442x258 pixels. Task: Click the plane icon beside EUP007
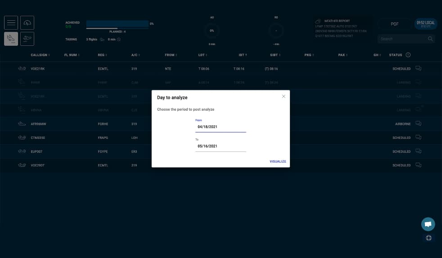point(22,151)
